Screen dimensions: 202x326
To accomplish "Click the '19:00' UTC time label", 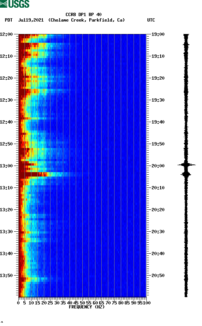I will point(158,34).
